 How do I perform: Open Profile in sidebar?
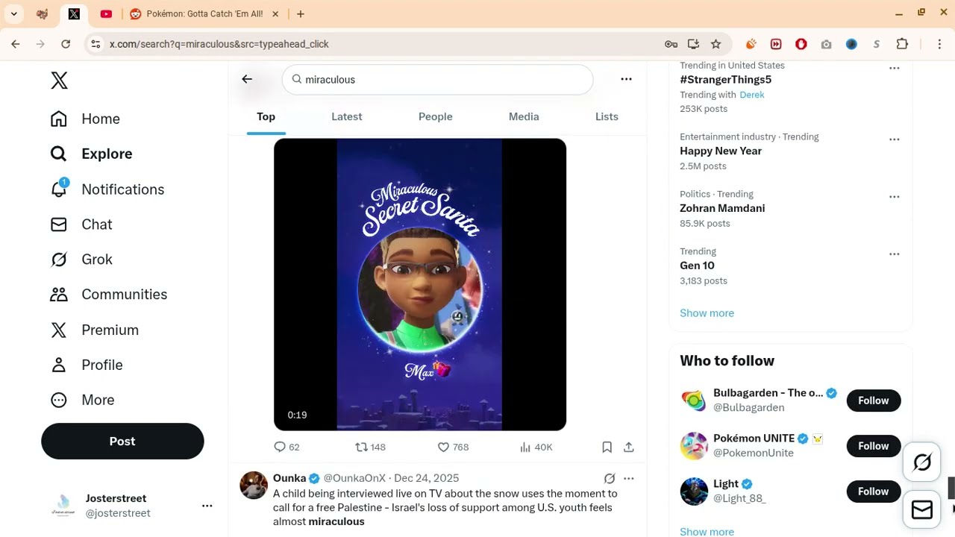(86, 365)
